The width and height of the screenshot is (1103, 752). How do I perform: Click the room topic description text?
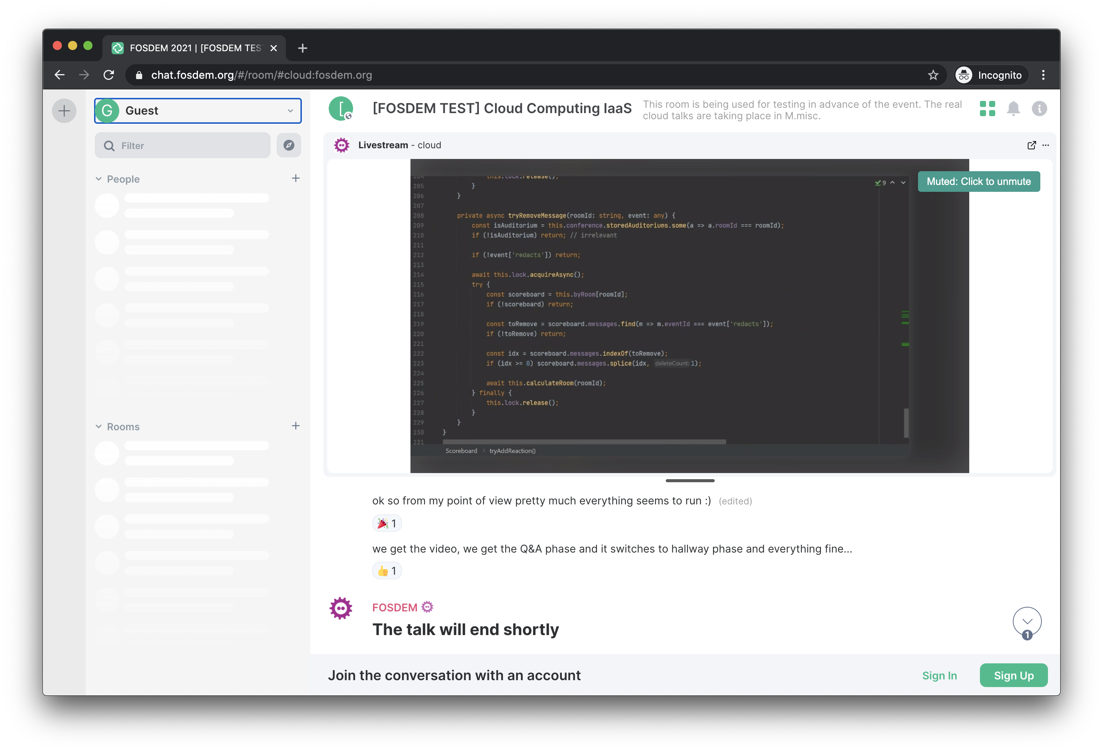pos(802,110)
